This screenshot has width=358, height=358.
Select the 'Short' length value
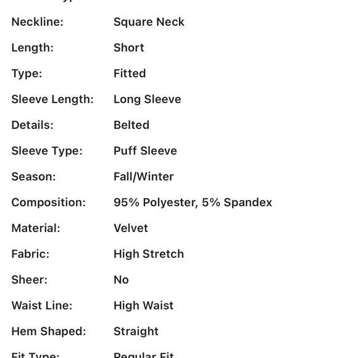coord(129,48)
